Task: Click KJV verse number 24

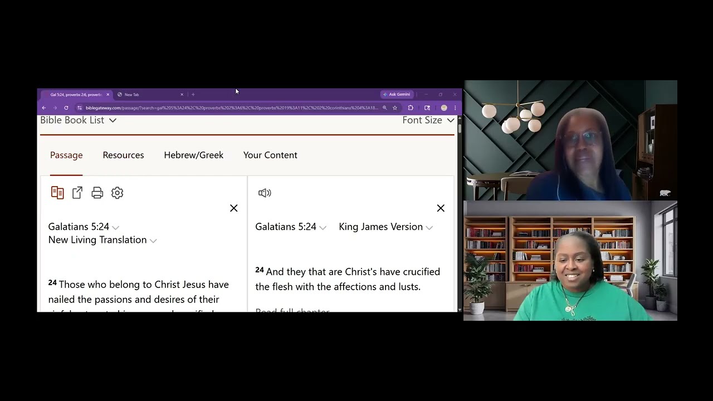Action: click(260, 270)
